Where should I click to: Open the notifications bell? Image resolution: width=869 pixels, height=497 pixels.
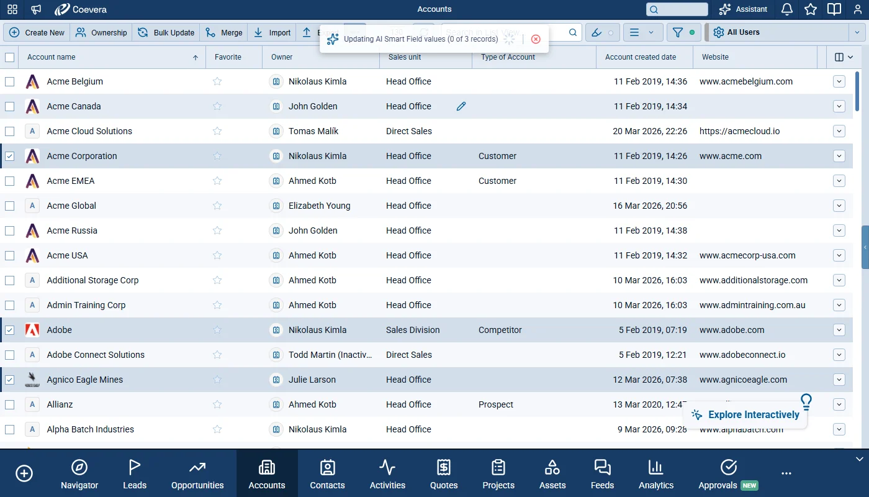click(787, 9)
